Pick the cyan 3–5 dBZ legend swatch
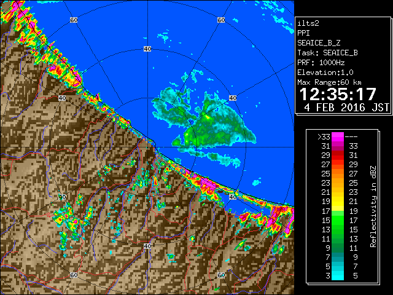 pyautogui.click(x=338, y=275)
